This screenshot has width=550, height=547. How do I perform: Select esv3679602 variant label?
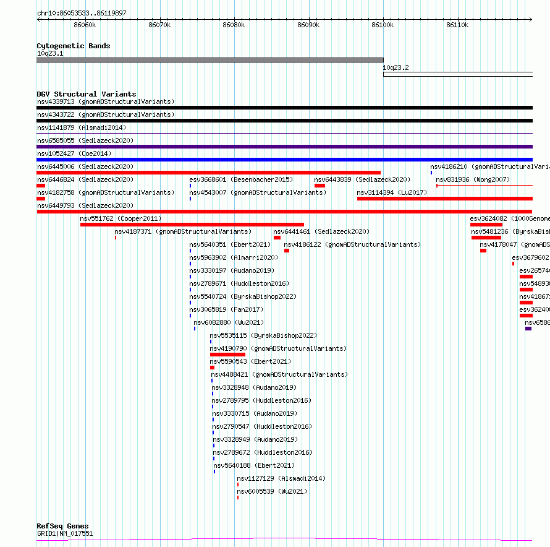[x=531, y=257]
